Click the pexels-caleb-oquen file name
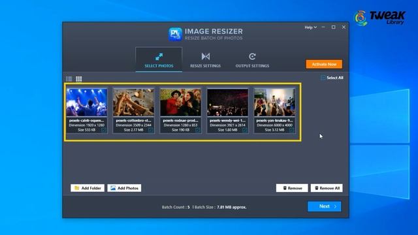The image size is (418, 235). [x=87, y=120]
